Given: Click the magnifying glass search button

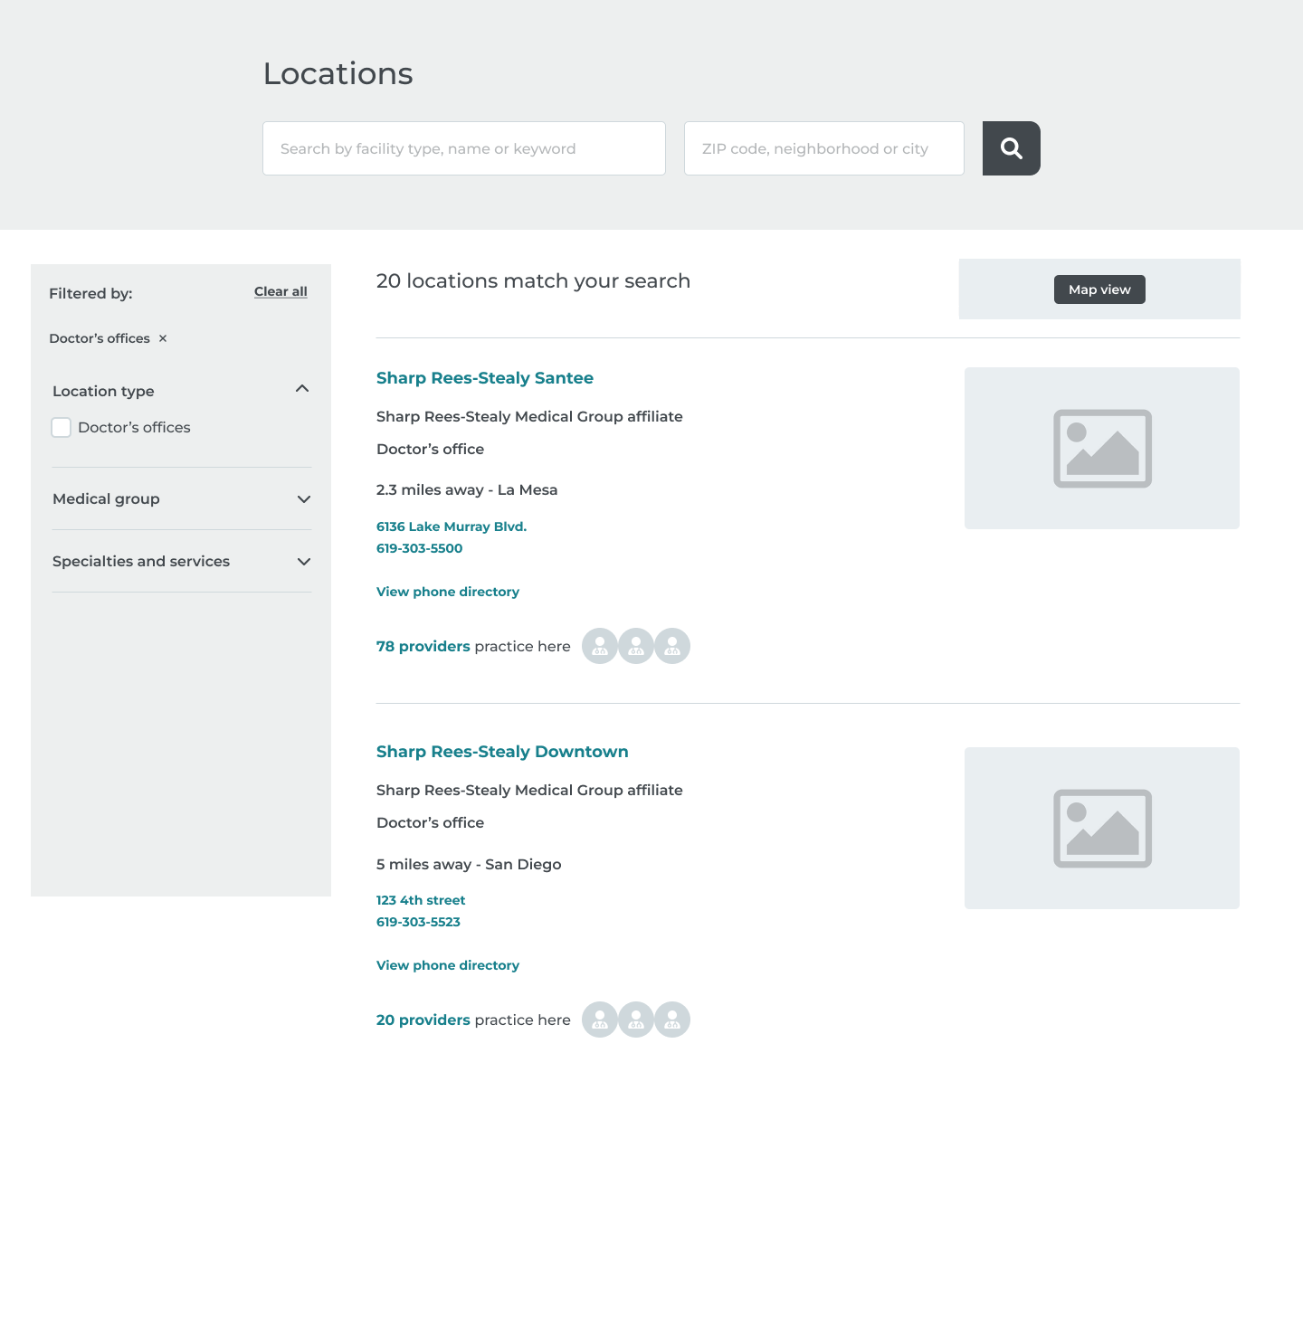Looking at the screenshot, I should coord(1011,148).
